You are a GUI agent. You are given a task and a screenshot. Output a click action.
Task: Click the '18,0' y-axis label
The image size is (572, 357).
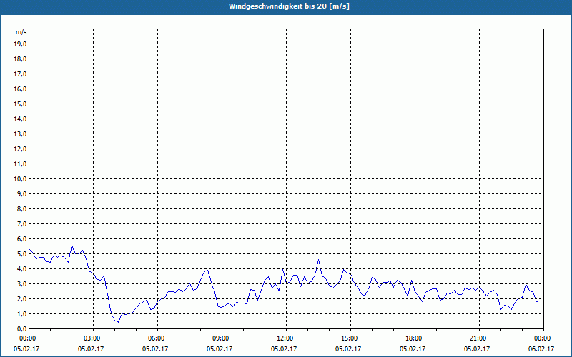click(20, 59)
